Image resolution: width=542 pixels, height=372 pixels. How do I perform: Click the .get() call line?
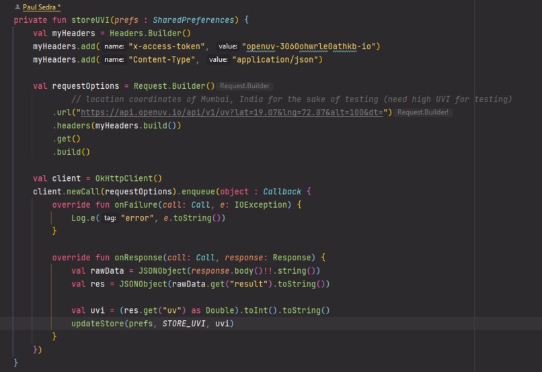point(67,139)
